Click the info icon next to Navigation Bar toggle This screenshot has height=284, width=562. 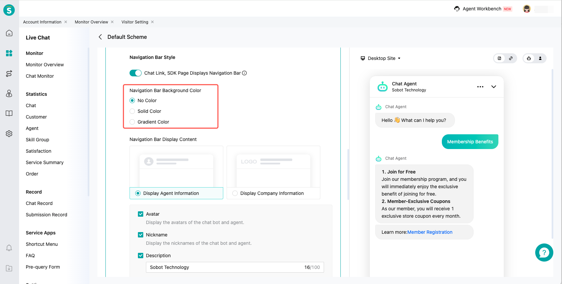244,73
